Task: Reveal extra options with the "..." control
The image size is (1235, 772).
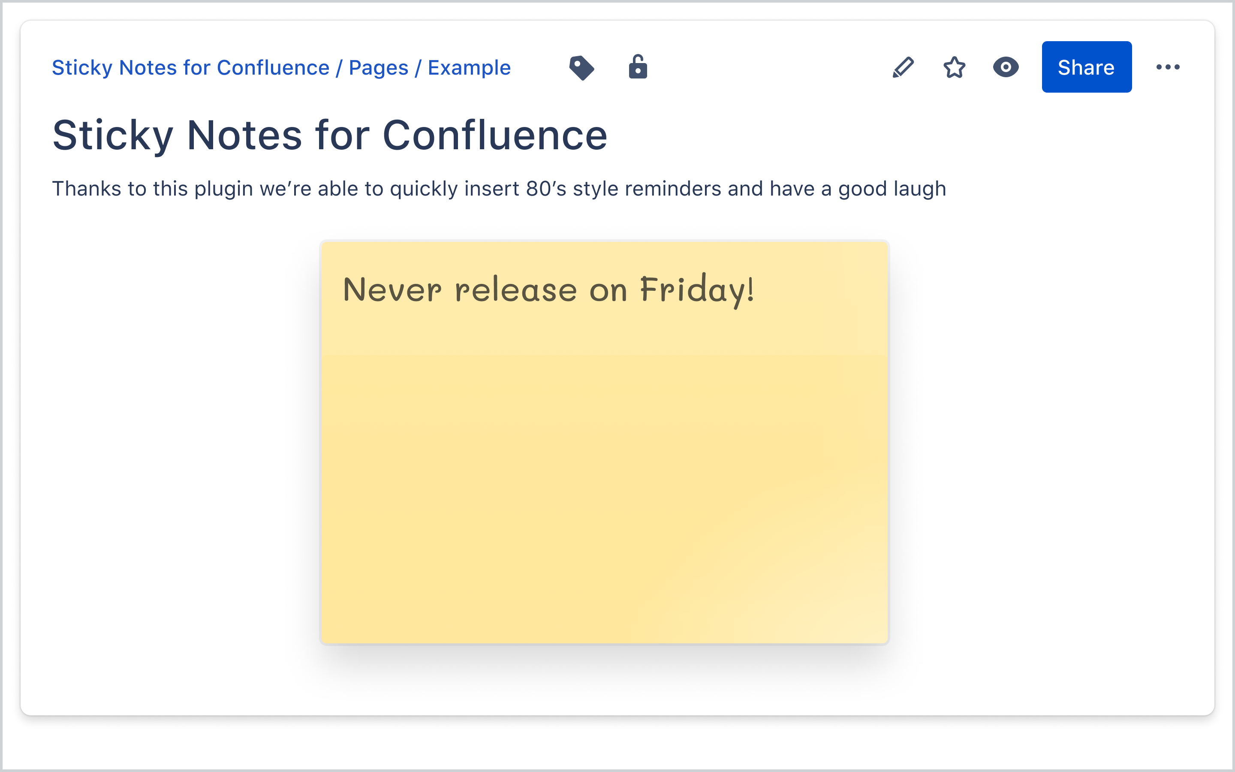Action: (1169, 67)
